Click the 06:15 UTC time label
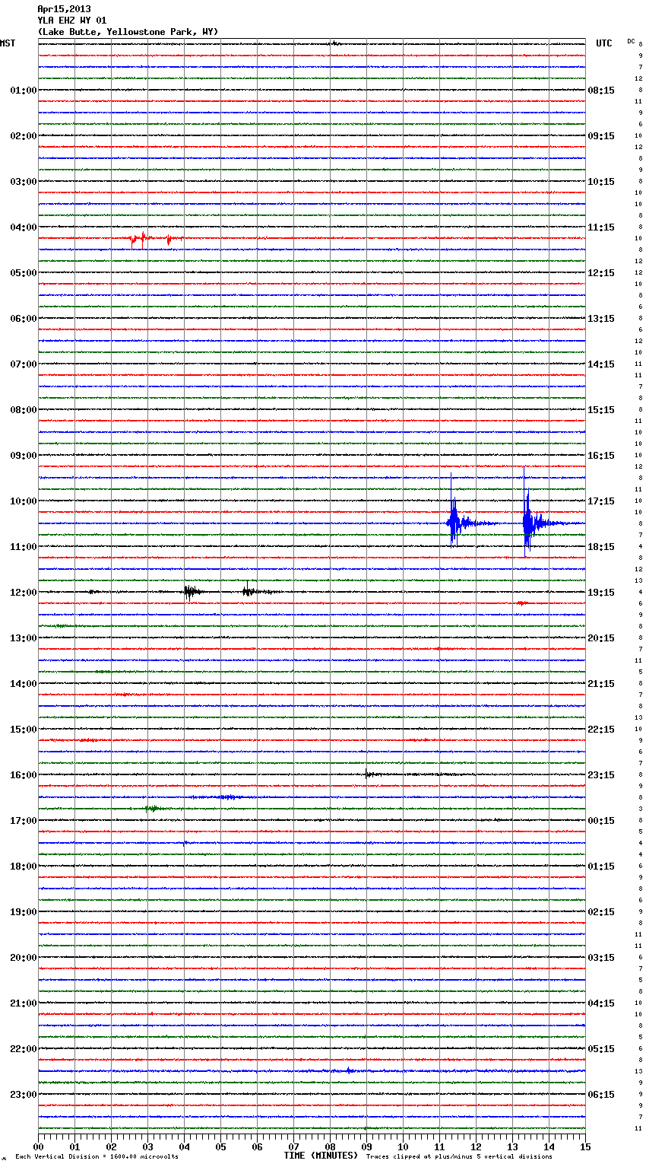This screenshot has width=646, height=1167. (x=601, y=1095)
